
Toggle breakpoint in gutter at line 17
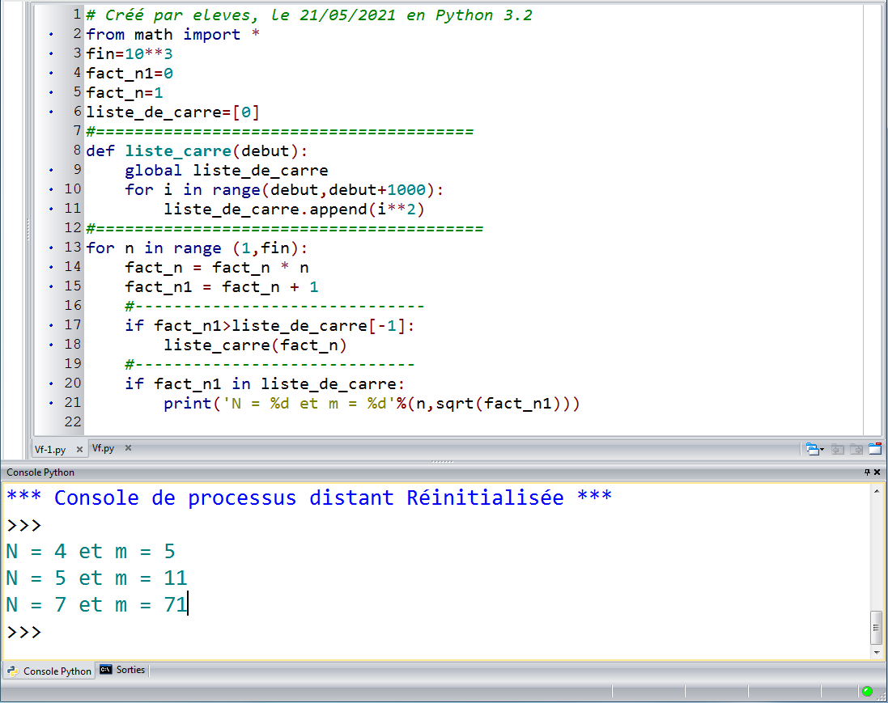pos(52,325)
